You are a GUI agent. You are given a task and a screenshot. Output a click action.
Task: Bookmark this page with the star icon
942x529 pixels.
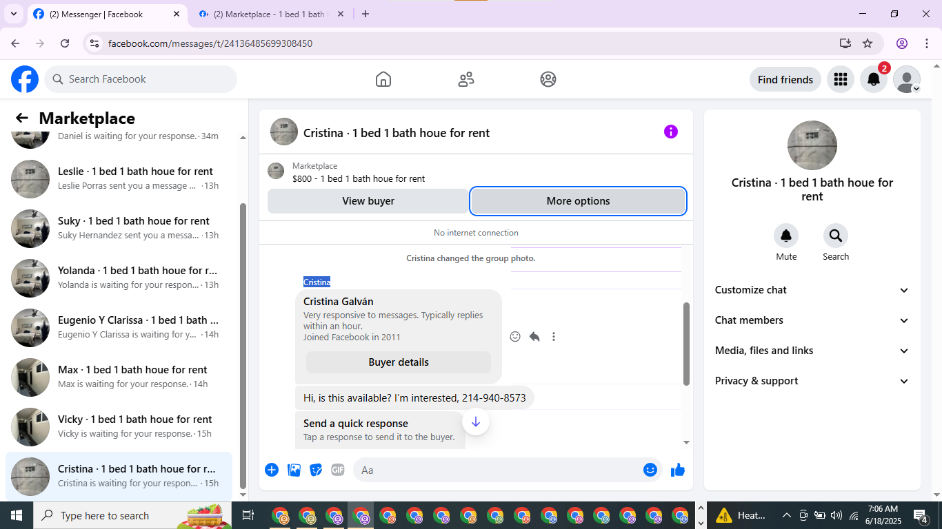pyautogui.click(x=868, y=43)
